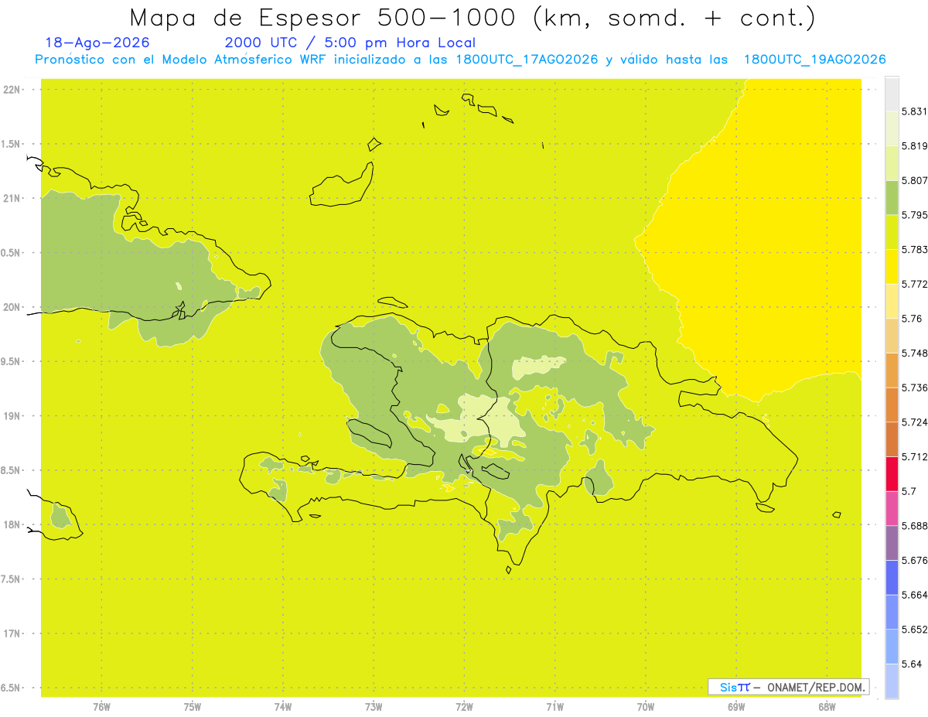Click the '21N' latitude label
The width and height of the screenshot is (928, 717).
pyautogui.click(x=12, y=198)
